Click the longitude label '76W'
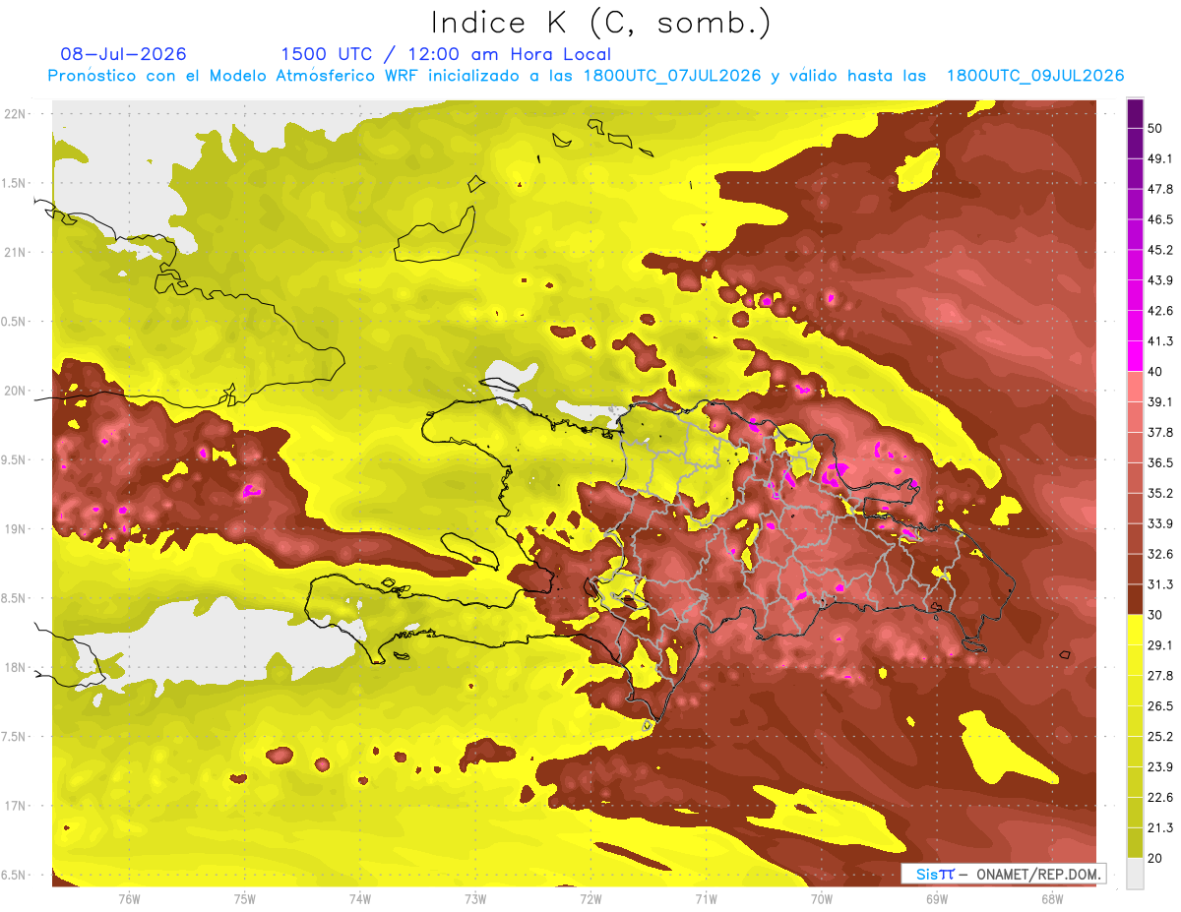This screenshot has height=912, width=1181. (x=129, y=898)
